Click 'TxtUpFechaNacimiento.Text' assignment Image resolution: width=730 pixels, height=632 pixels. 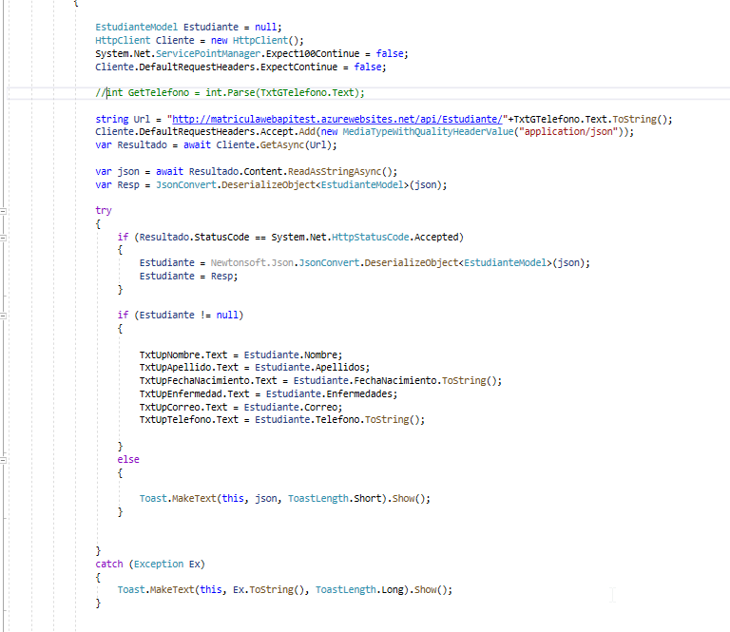pyautogui.click(x=208, y=381)
